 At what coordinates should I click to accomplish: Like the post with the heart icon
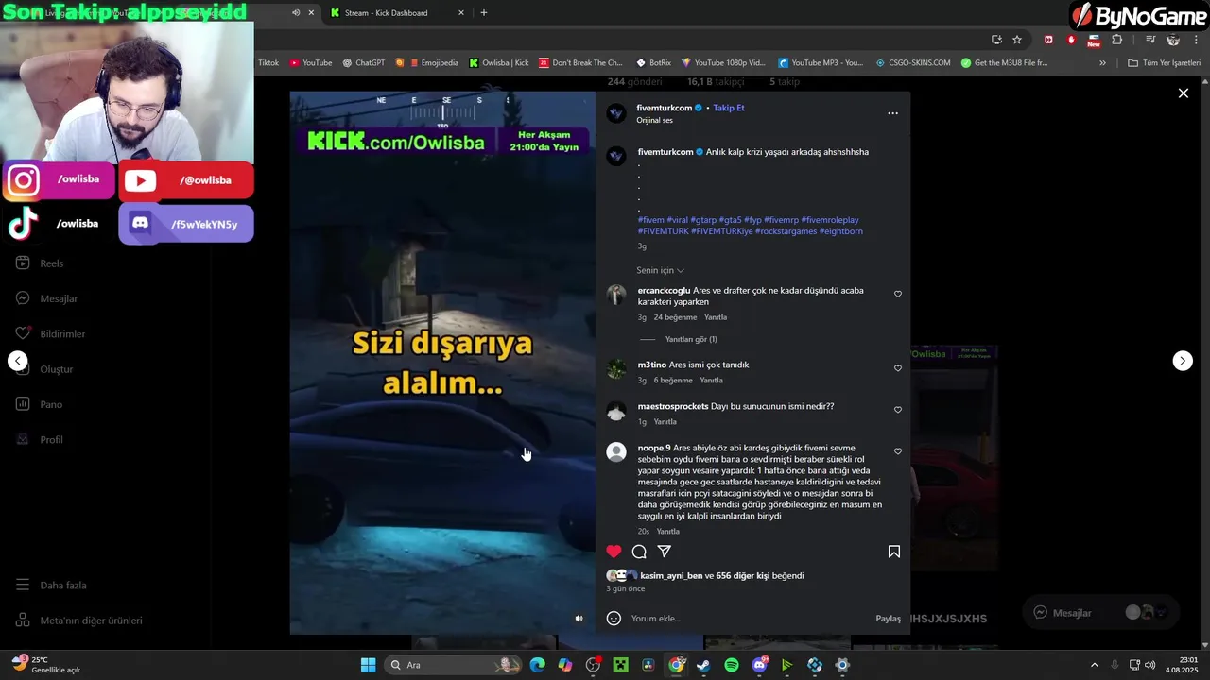click(x=614, y=552)
